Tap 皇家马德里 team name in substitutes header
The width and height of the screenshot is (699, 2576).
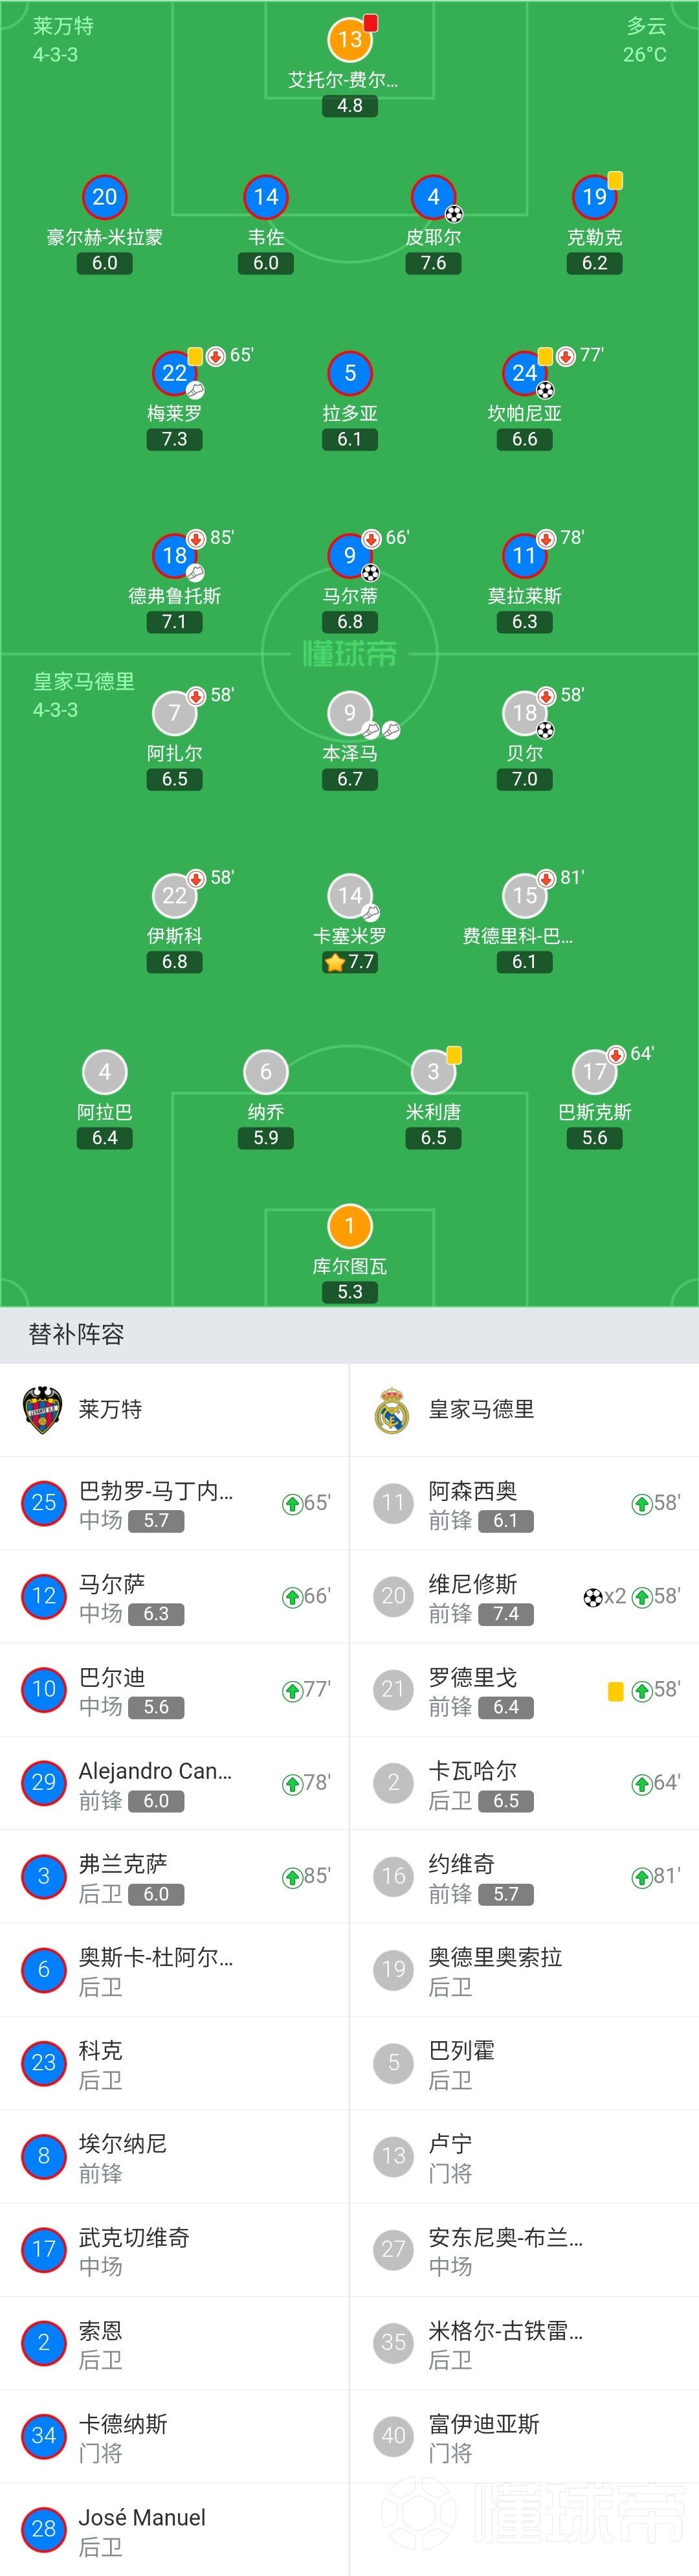[481, 1409]
